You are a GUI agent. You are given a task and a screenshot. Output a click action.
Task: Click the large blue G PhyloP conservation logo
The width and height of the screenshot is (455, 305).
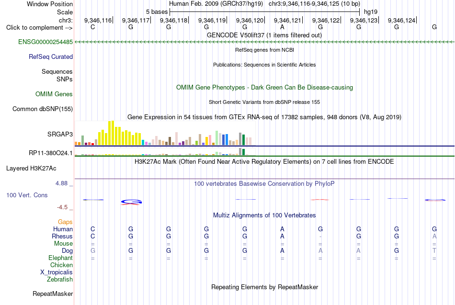tap(131, 202)
